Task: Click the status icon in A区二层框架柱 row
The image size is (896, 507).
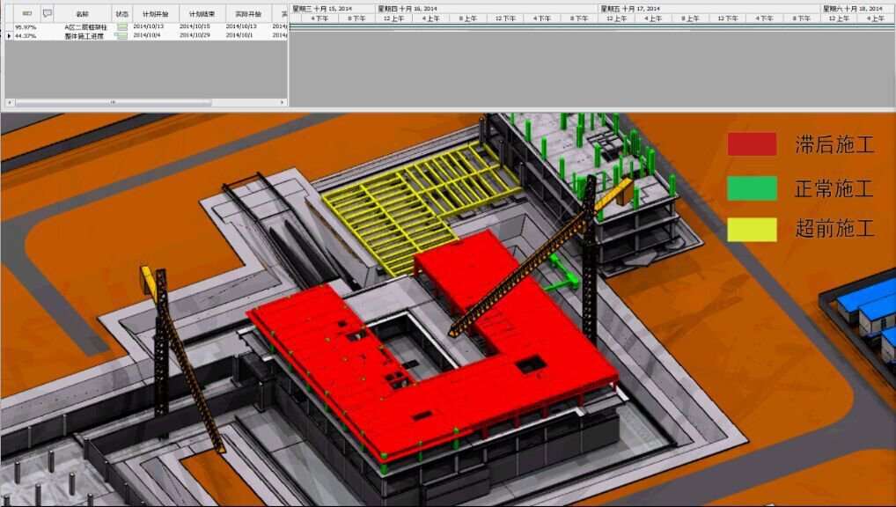Action: pos(121,27)
